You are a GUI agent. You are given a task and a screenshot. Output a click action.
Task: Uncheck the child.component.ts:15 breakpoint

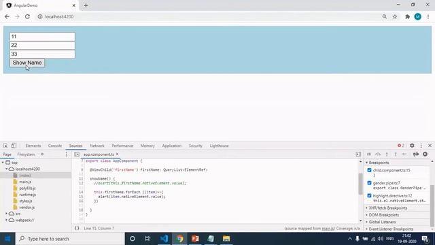click(x=369, y=170)
